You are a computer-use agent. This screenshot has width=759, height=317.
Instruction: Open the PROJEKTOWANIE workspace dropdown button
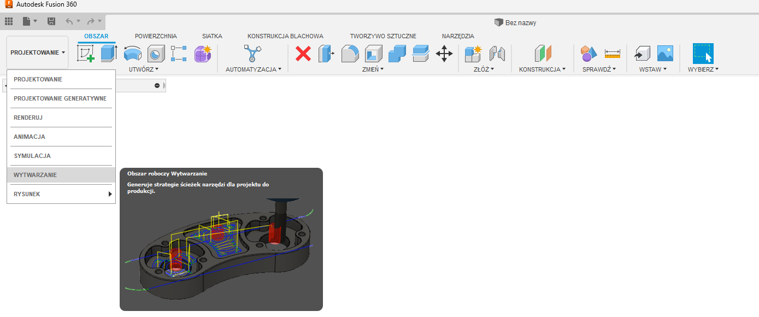point(38,52)
